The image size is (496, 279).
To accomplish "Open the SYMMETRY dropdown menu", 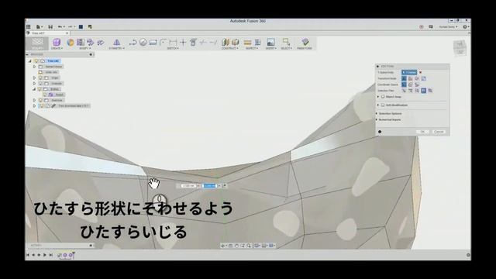I will pos(116,48).
